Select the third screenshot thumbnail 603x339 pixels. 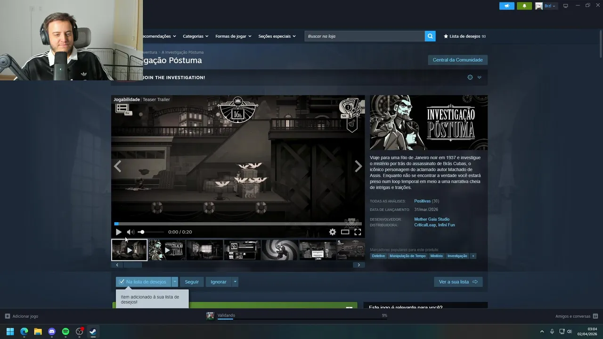[204, 250]
